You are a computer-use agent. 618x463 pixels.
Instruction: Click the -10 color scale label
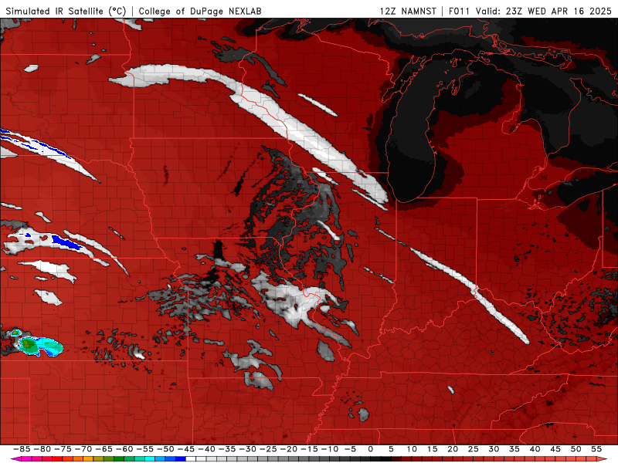pyautogui.click(x=328, y=449)
